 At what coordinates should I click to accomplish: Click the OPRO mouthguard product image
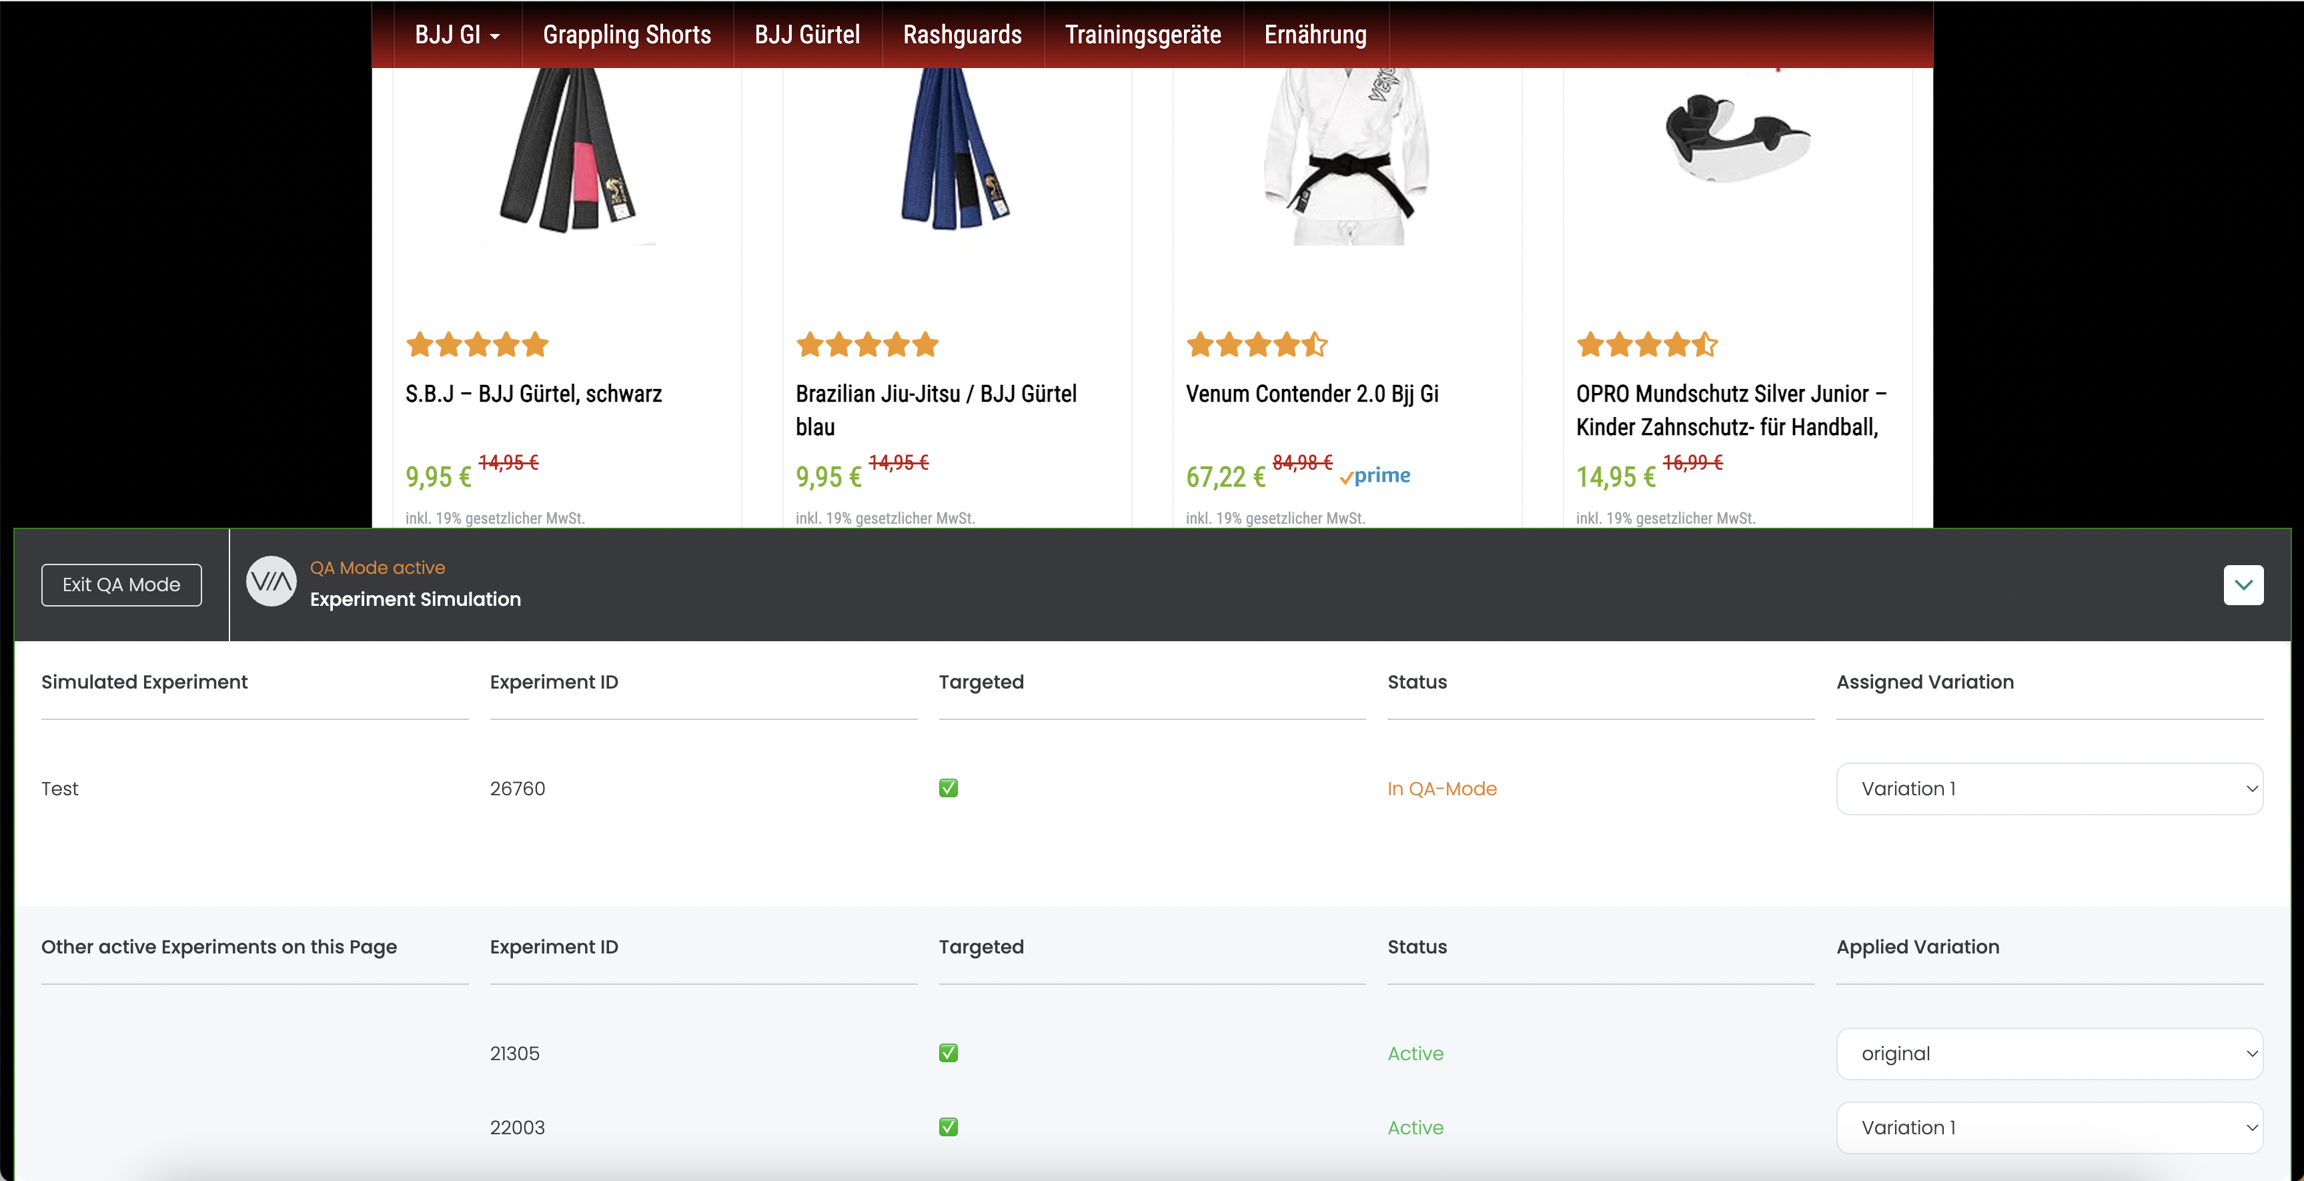[1737, 139]
